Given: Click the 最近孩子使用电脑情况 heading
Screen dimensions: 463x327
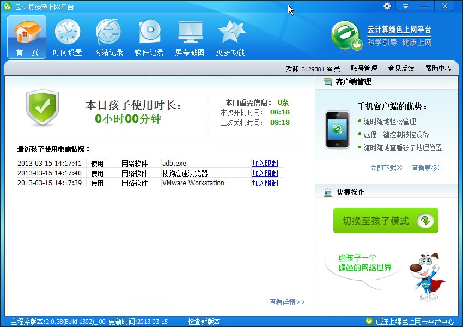Looking at the screenshot, I should pos(53,149).
